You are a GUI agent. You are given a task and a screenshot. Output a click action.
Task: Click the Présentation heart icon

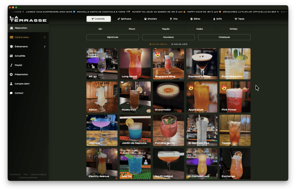pos(11,74)
